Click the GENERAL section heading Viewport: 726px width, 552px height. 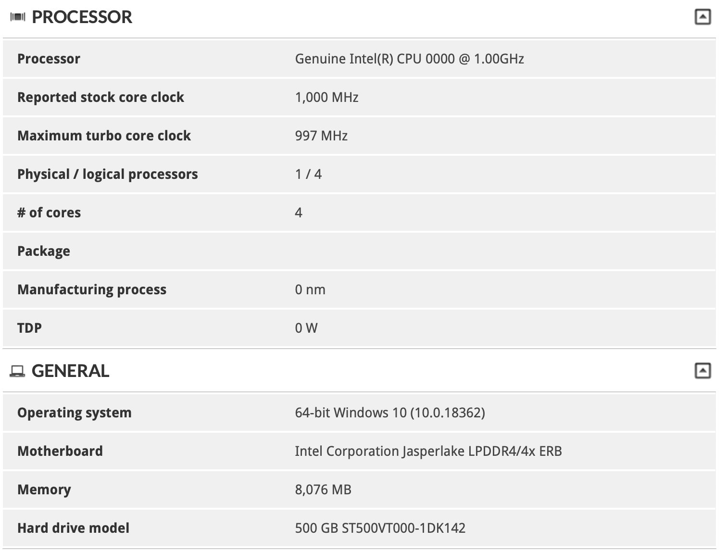[71, 371]
